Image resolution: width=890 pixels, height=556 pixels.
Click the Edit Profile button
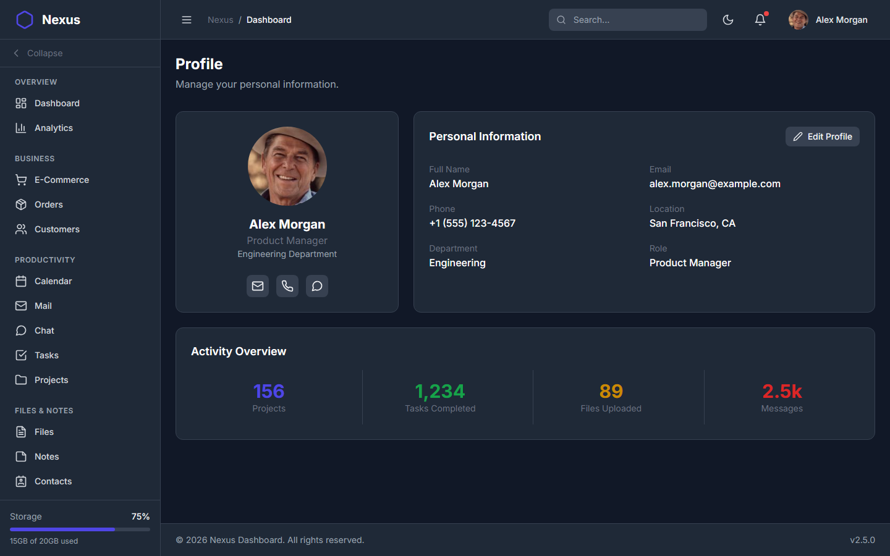click(x=822, y=137)
